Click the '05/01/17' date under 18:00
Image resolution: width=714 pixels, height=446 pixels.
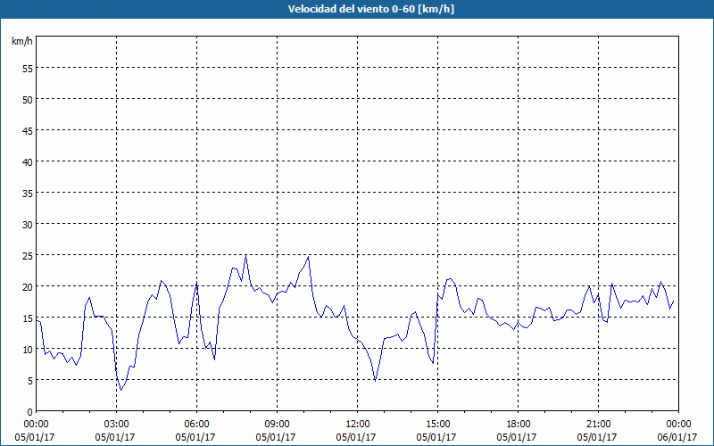(x=518, y=437)
